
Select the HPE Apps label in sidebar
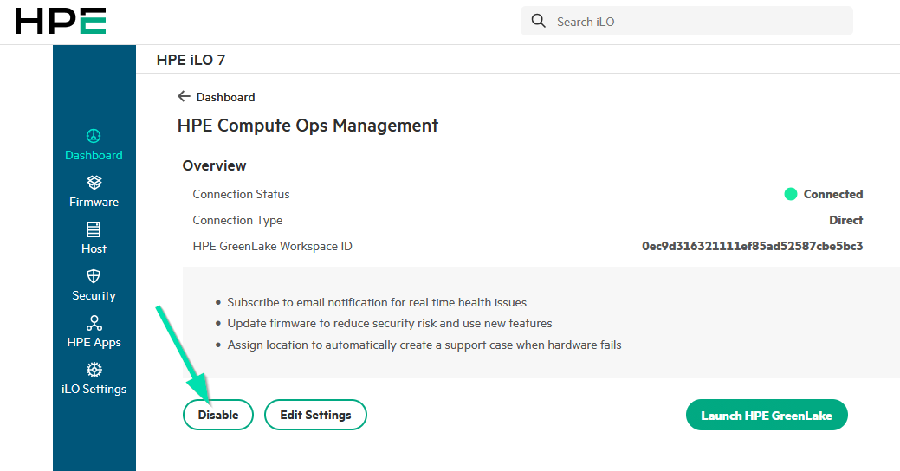coord(94,343)
